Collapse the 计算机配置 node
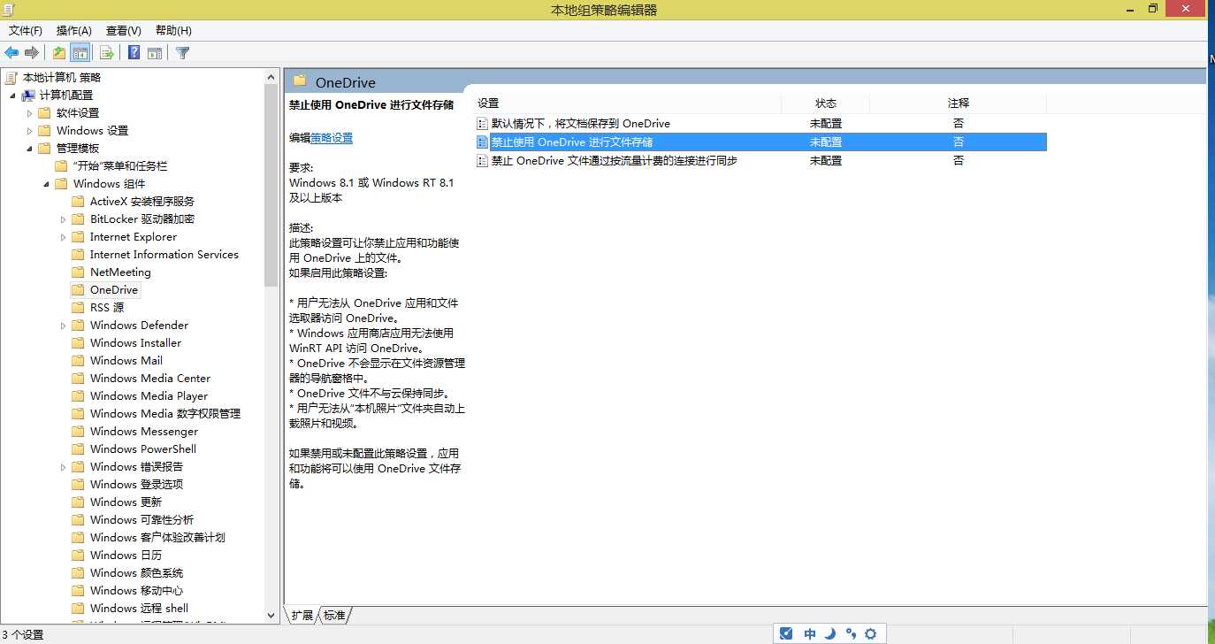The image size is (1215, 644). click(12, 96)
